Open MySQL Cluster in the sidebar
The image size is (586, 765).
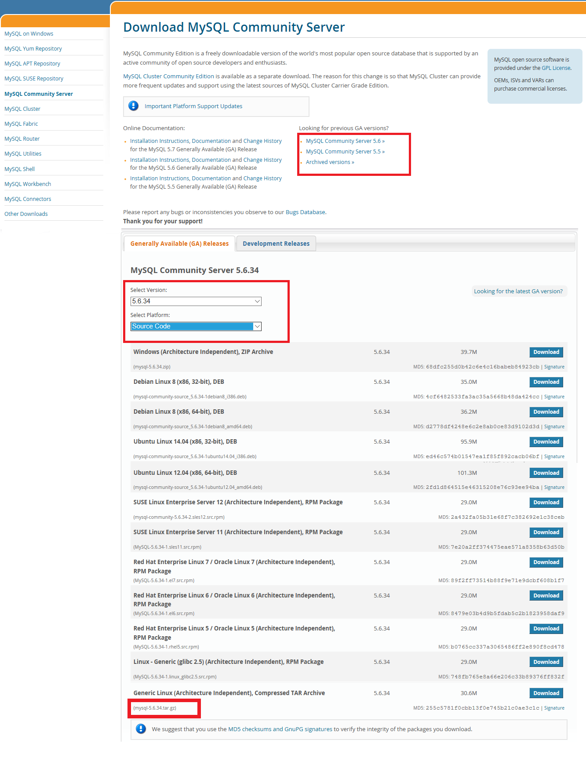tap(22, 109)
